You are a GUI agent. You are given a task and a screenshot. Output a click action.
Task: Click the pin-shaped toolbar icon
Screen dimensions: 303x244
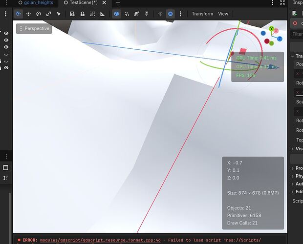tap(147, 14)
